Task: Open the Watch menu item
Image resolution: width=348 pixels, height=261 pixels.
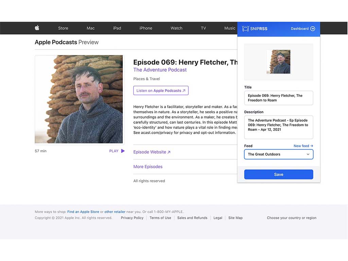Action: (x=176, y=28)
